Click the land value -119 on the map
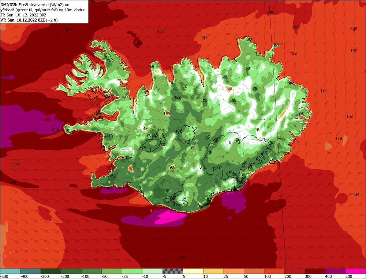366x279 pixels. [x=109, y=136]
